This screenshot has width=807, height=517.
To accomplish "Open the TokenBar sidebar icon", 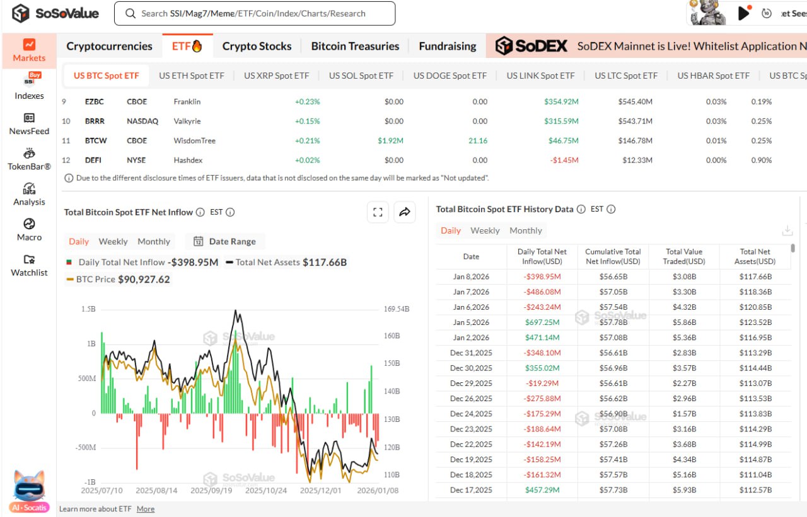I will click(29, 154).
